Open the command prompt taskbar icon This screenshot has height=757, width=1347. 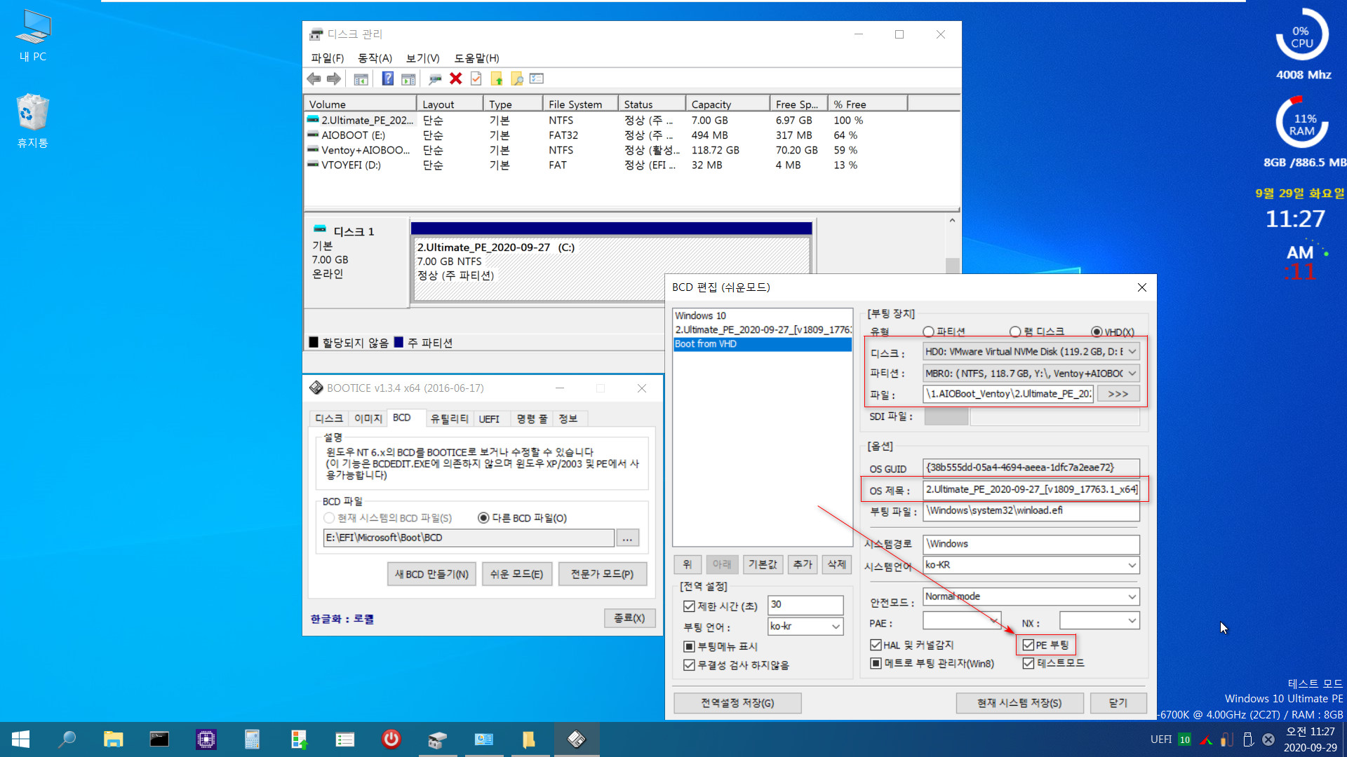(x=159, y=739)
